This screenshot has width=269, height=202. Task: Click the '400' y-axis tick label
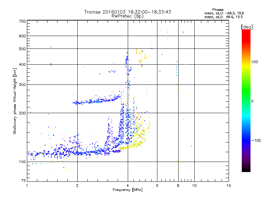pyautogui.click(x=23, y=65)
